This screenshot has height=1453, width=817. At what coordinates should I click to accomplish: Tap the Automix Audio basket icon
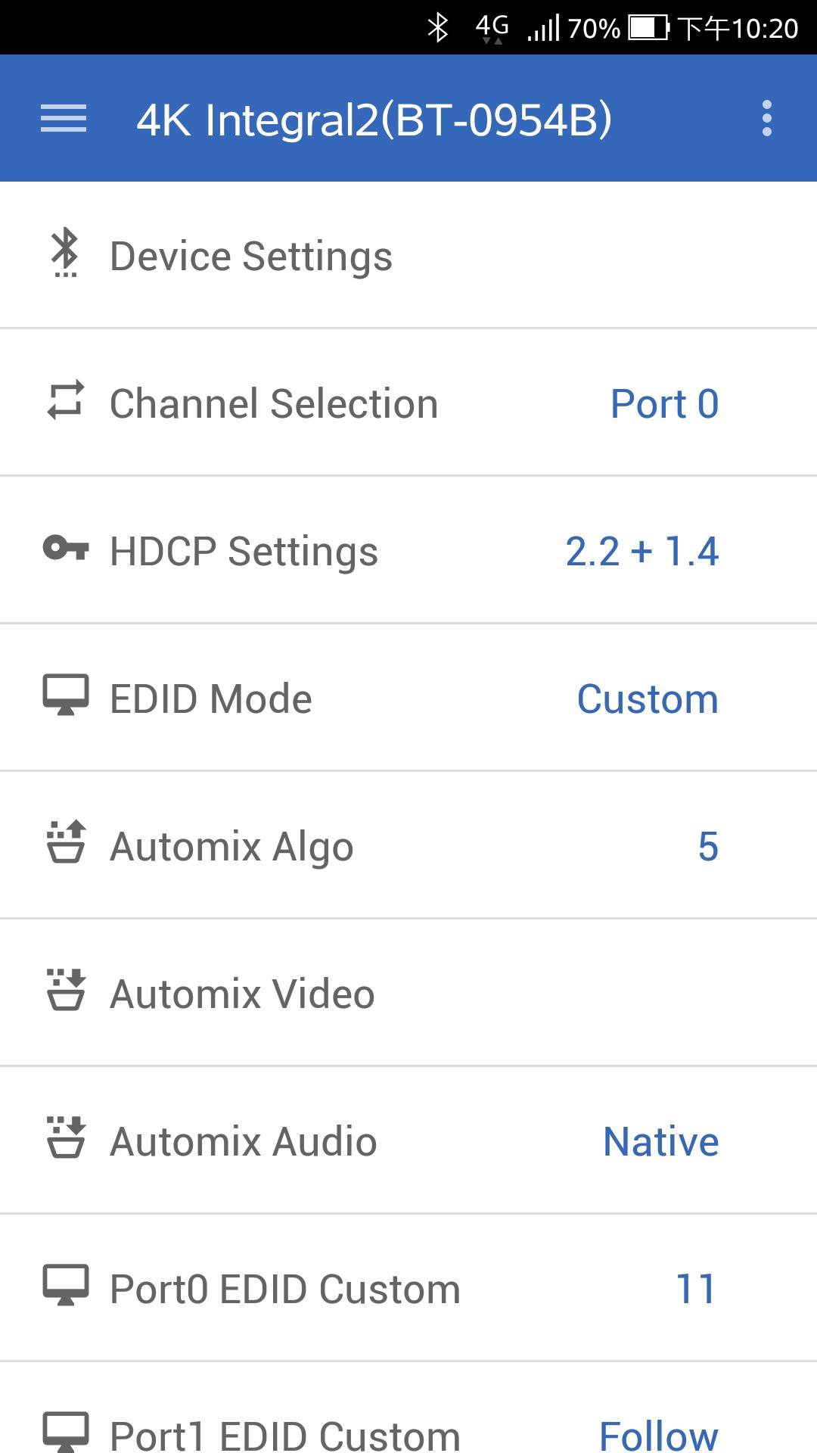click(65, 1137)
